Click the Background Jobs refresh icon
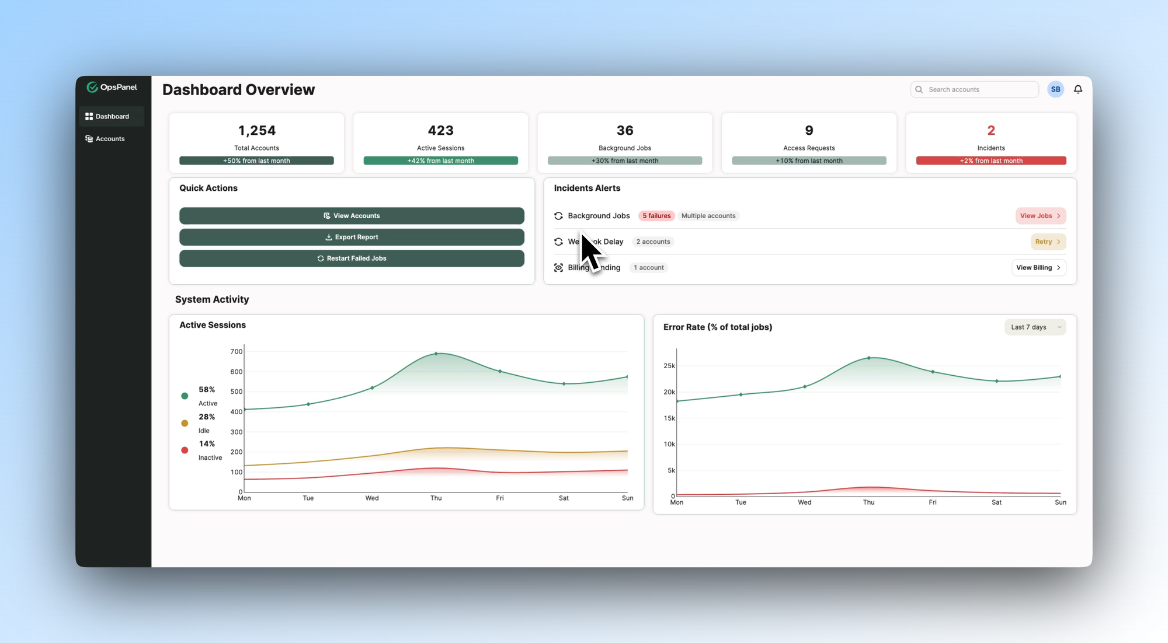Image resolution: width=1168 pixels, height=643 pixels. (x=558, y=216)
